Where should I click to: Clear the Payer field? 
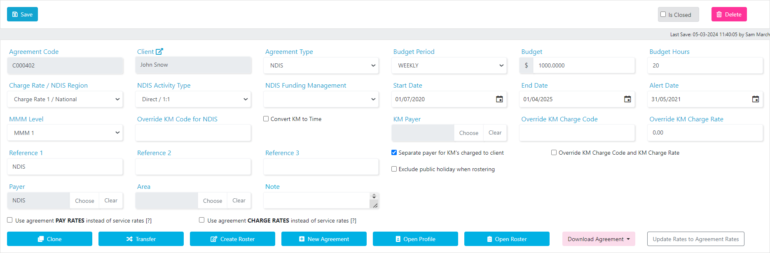point(111,201)
